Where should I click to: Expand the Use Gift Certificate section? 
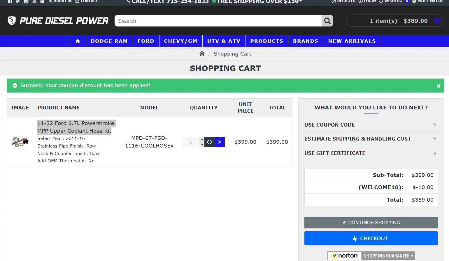coord(370,153)
